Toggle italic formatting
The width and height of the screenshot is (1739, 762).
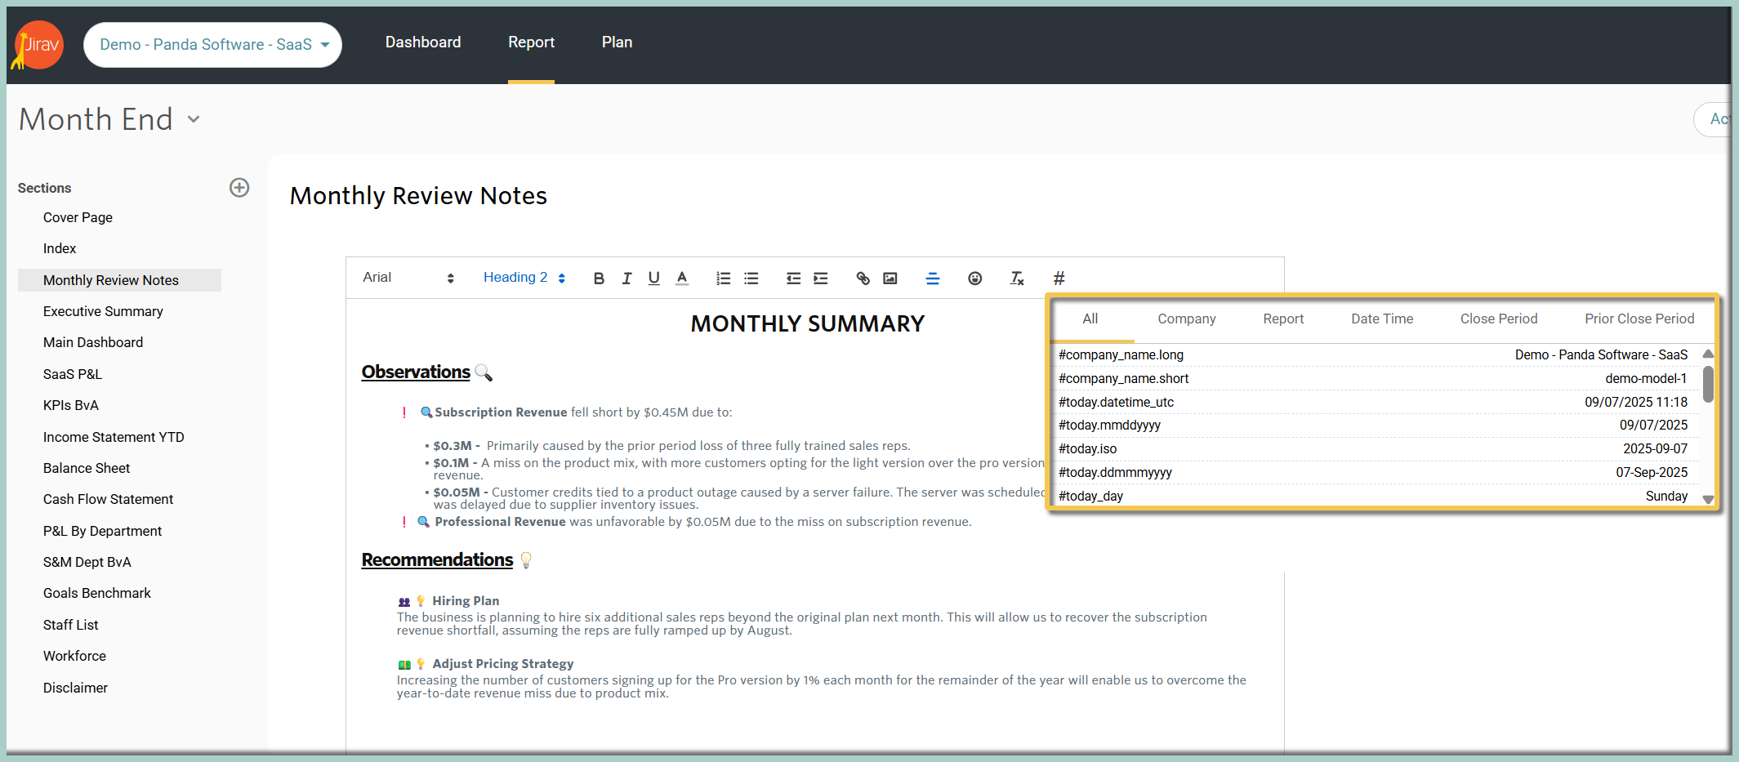point(626,279)
